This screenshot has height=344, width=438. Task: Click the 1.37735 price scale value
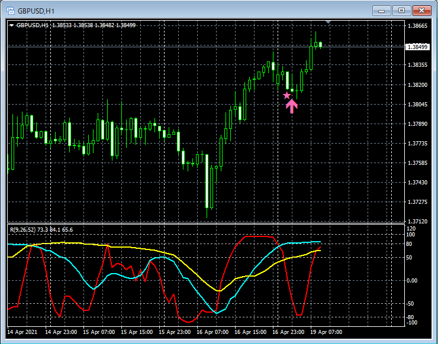[x=417, y=144]
